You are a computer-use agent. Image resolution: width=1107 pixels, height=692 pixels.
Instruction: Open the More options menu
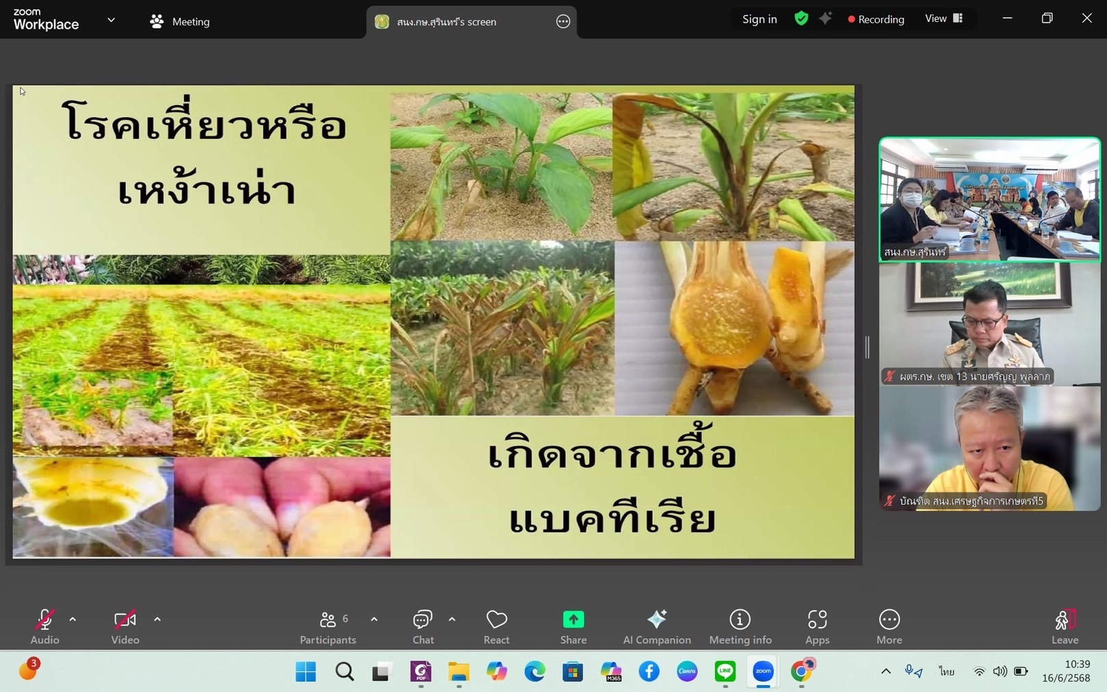(889, 626)
